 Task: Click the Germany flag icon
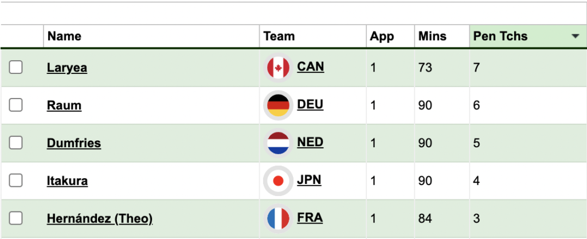pos(278,105)
